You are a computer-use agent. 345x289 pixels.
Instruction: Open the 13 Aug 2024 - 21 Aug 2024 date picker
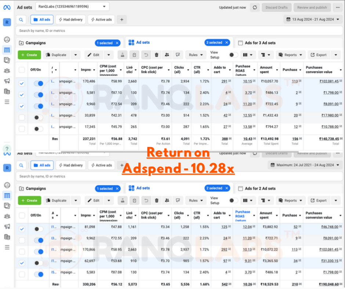312,19
